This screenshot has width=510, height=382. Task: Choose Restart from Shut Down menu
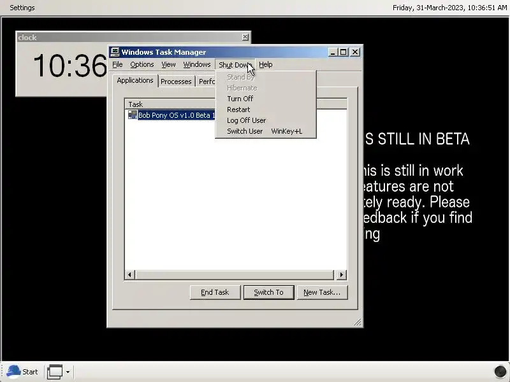266,110
